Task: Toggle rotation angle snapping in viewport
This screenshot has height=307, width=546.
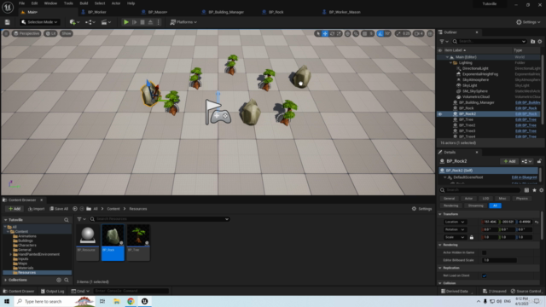Action: point(380,33)
